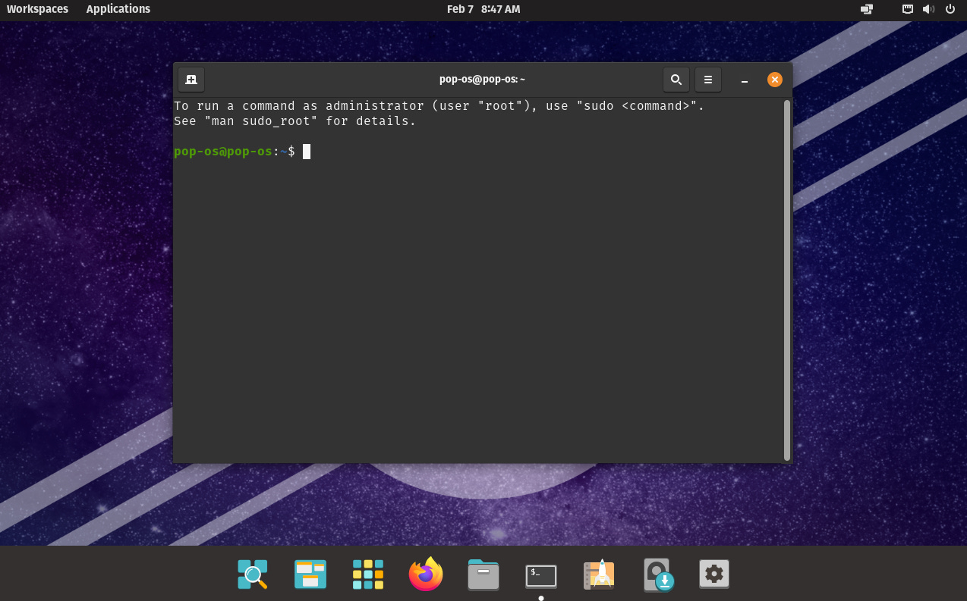Open the activities search icon on the dock
The image size is (967, 601).
pos(252,574)
